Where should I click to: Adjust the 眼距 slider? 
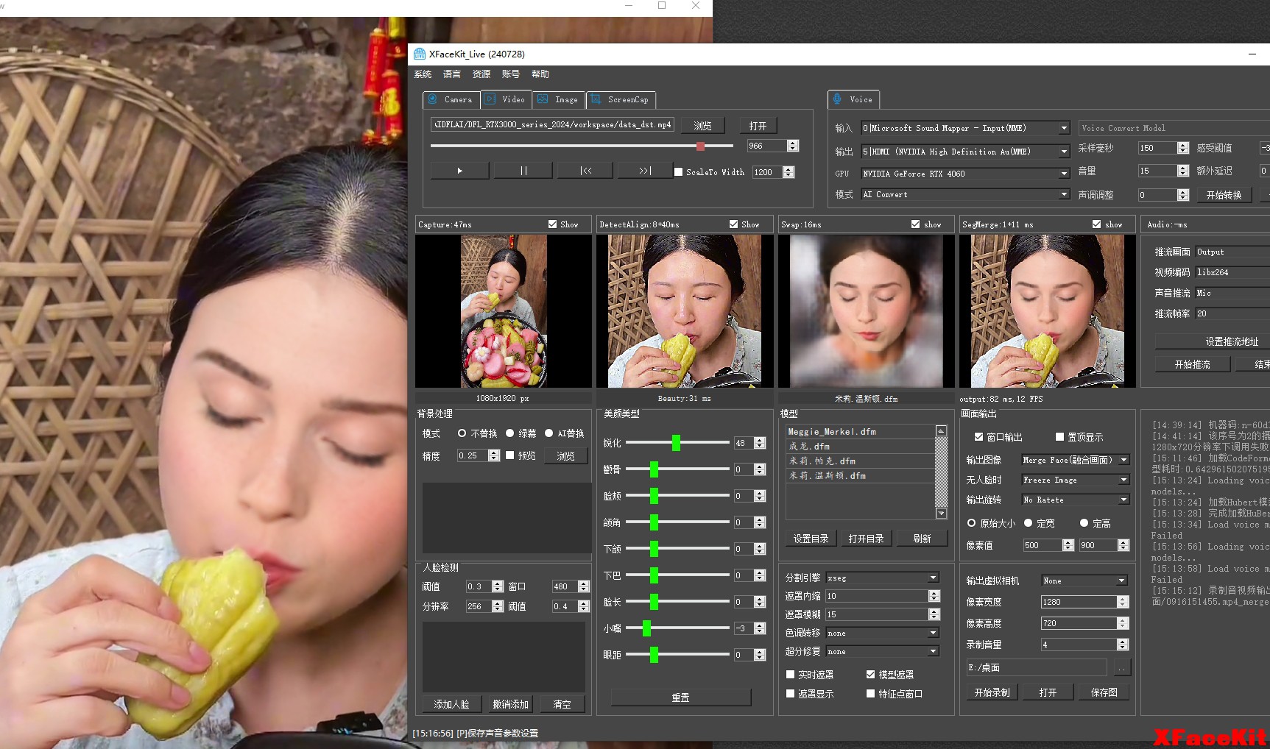[x=654, y=655]
